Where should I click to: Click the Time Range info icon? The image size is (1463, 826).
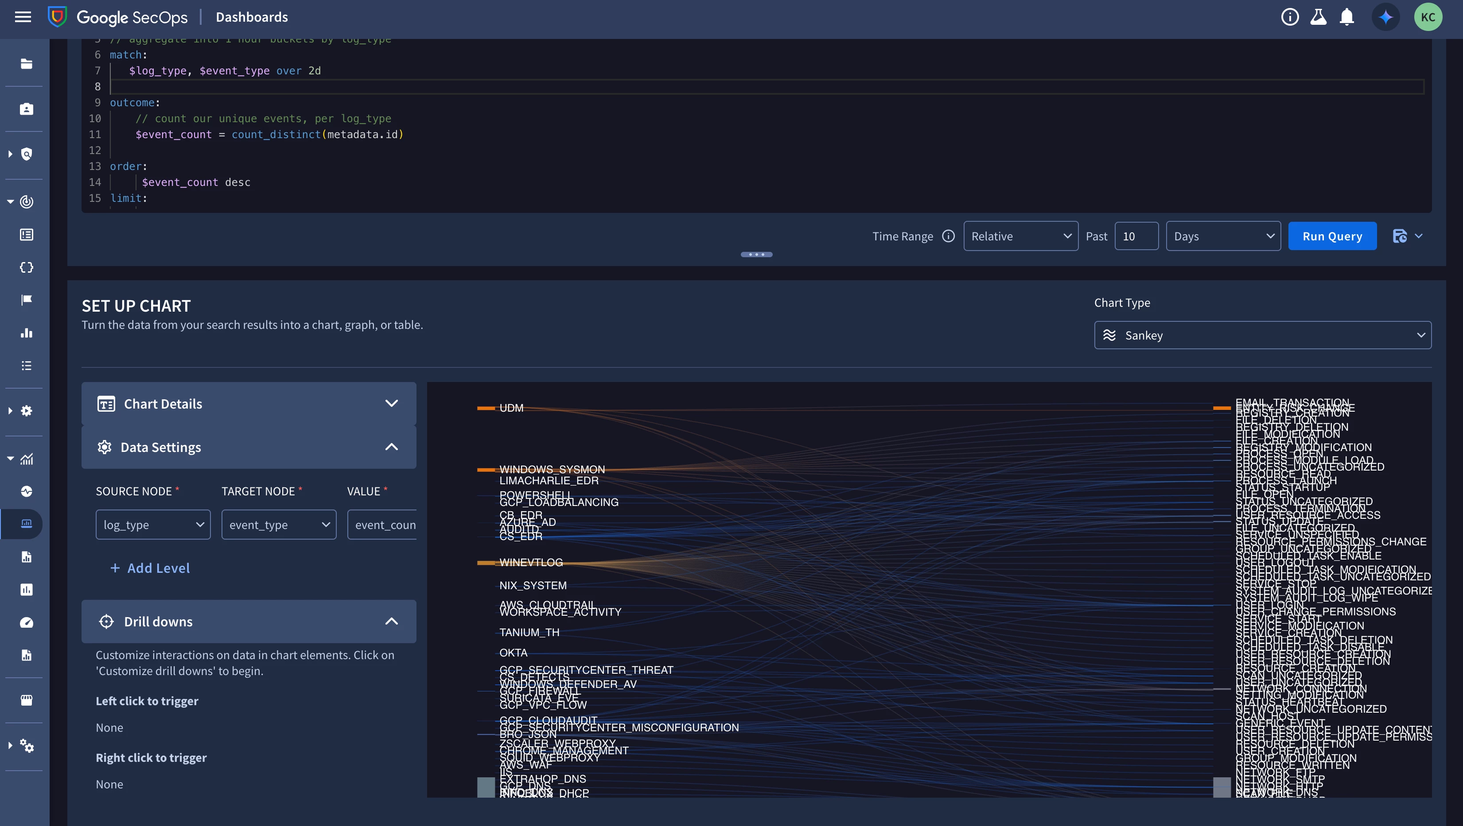tap(949, 236)
